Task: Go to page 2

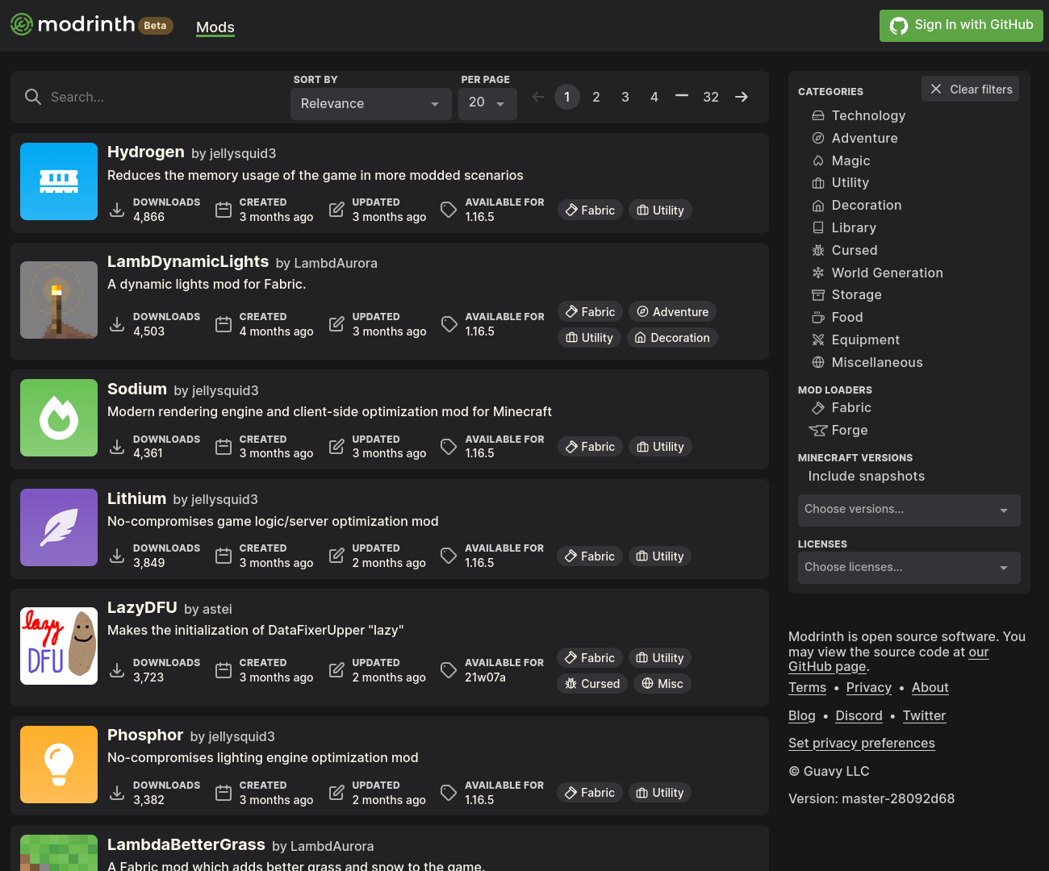Action: pyautogui.click(x=596, y=97)
